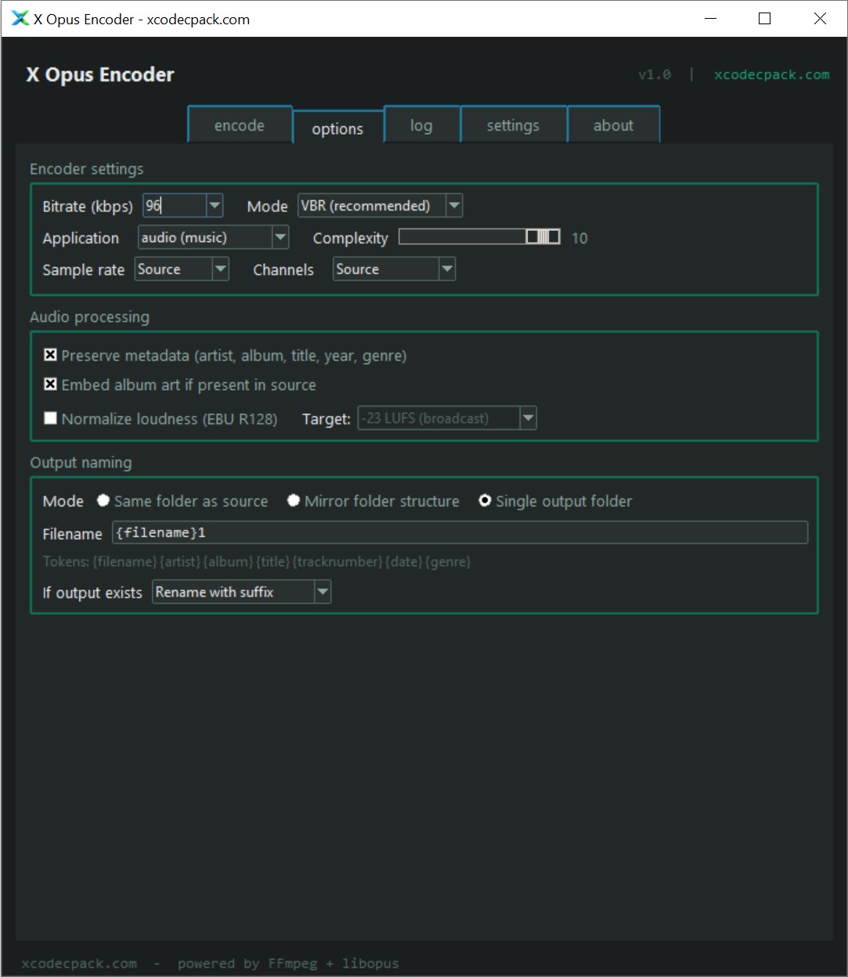Enable Normalize loudness (EBU R128)
Image resolution: width=848 pixels, height=977 pixels.
tap(51, 418)
